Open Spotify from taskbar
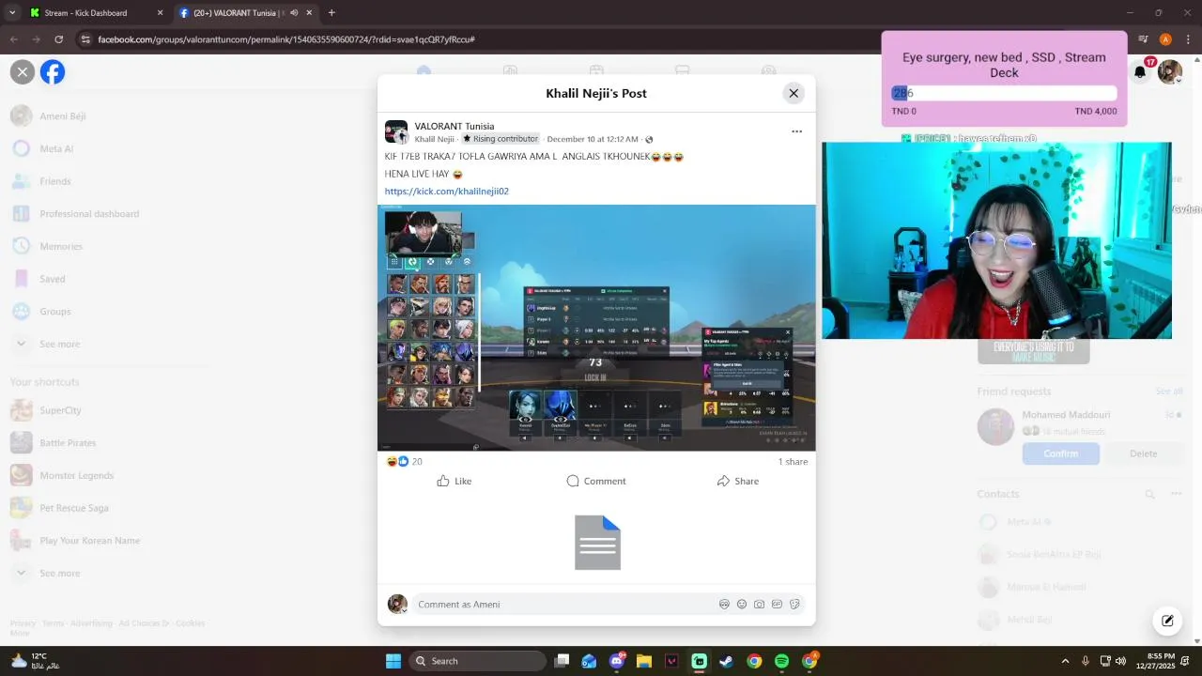This screenshot has width=1202, height=676. (x=781, y=661)
